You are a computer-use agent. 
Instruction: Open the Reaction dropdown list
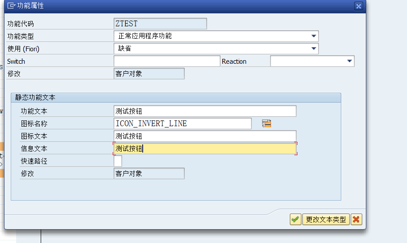[x=350, y=61]
